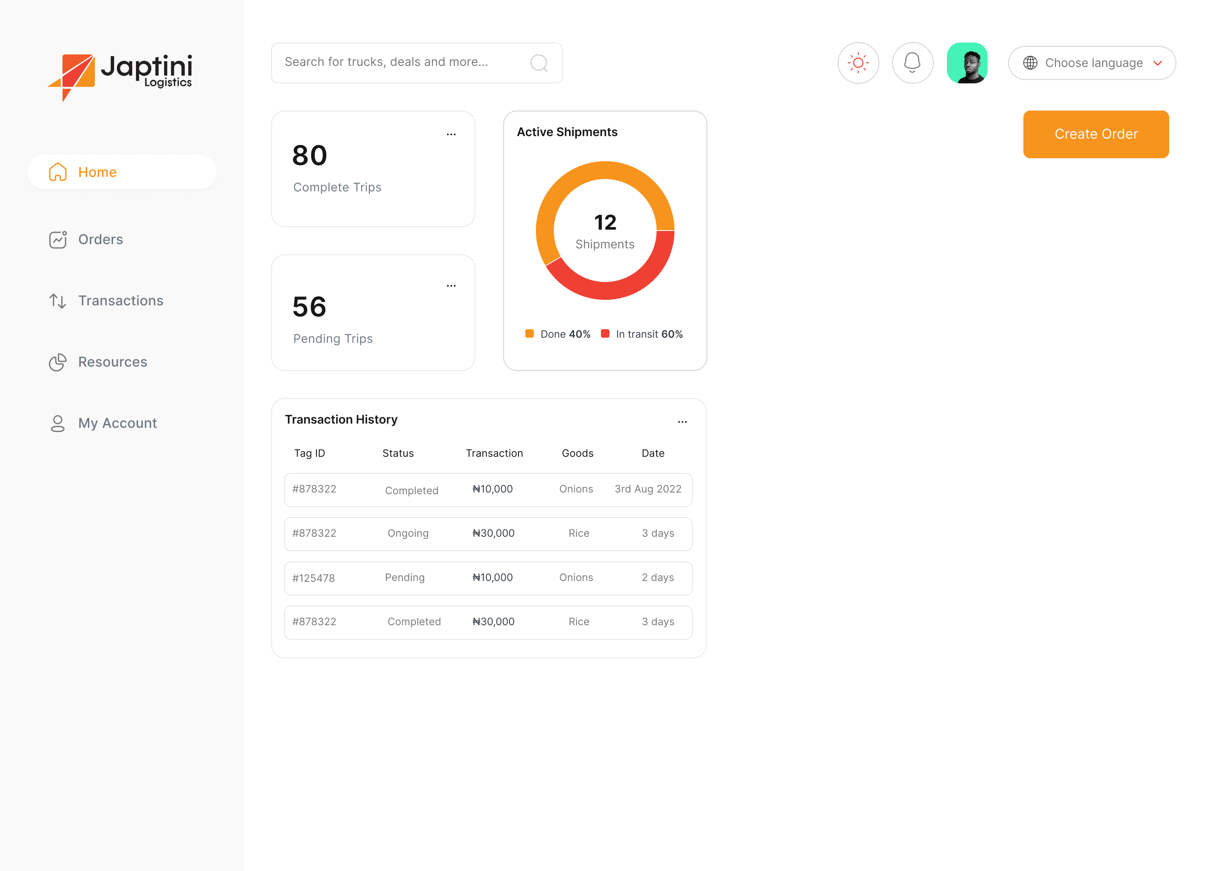Open notifications bell
Image resolution: width=1224 pixels, height=871 pixels.
tap(912, 63)
